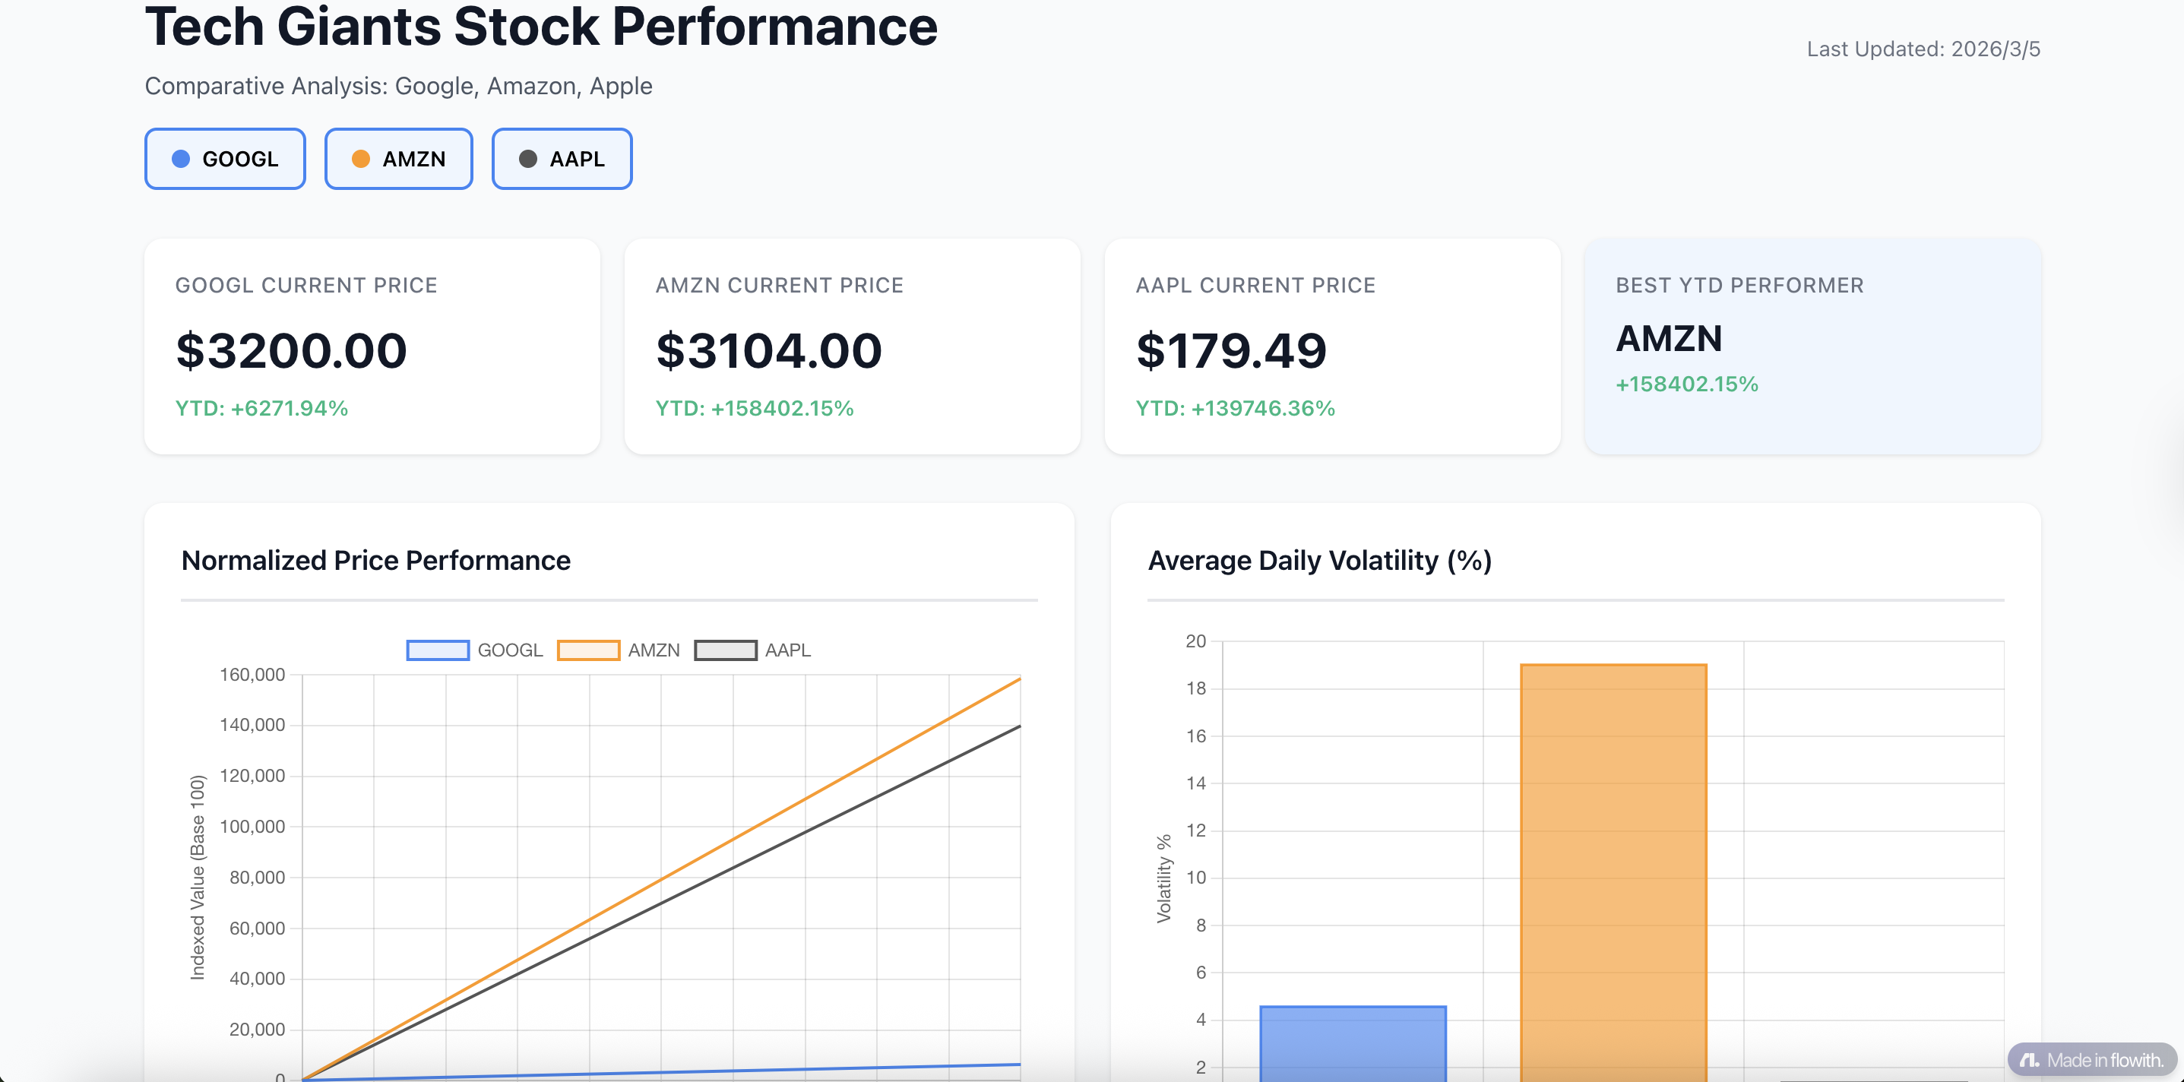Click the gray AAPL color swatch in chart legend
Screen dimensions: 2184x1082
726,650
